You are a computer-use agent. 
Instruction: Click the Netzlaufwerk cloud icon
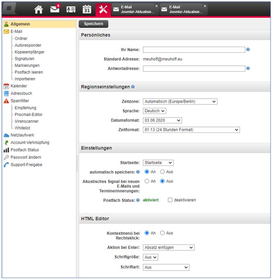coord(6,135)
